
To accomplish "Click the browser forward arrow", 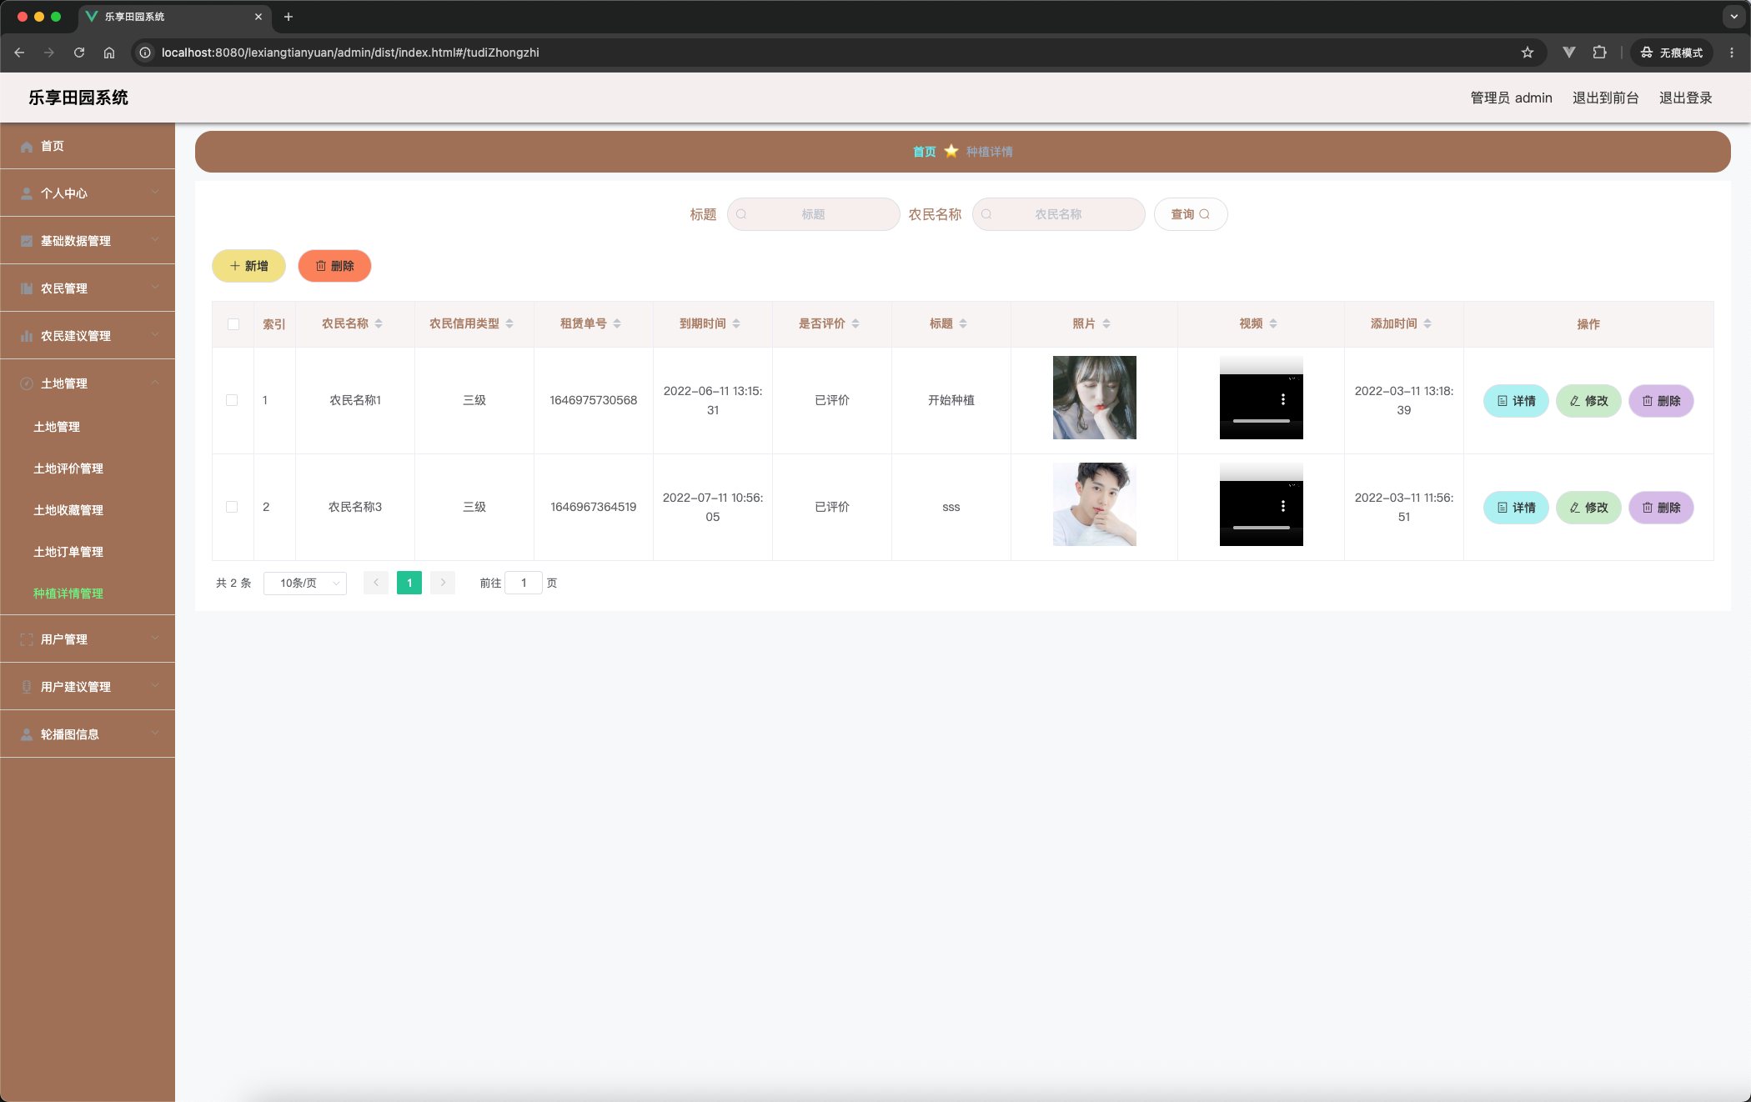I will pyautogui.click(x=49, y=53).
